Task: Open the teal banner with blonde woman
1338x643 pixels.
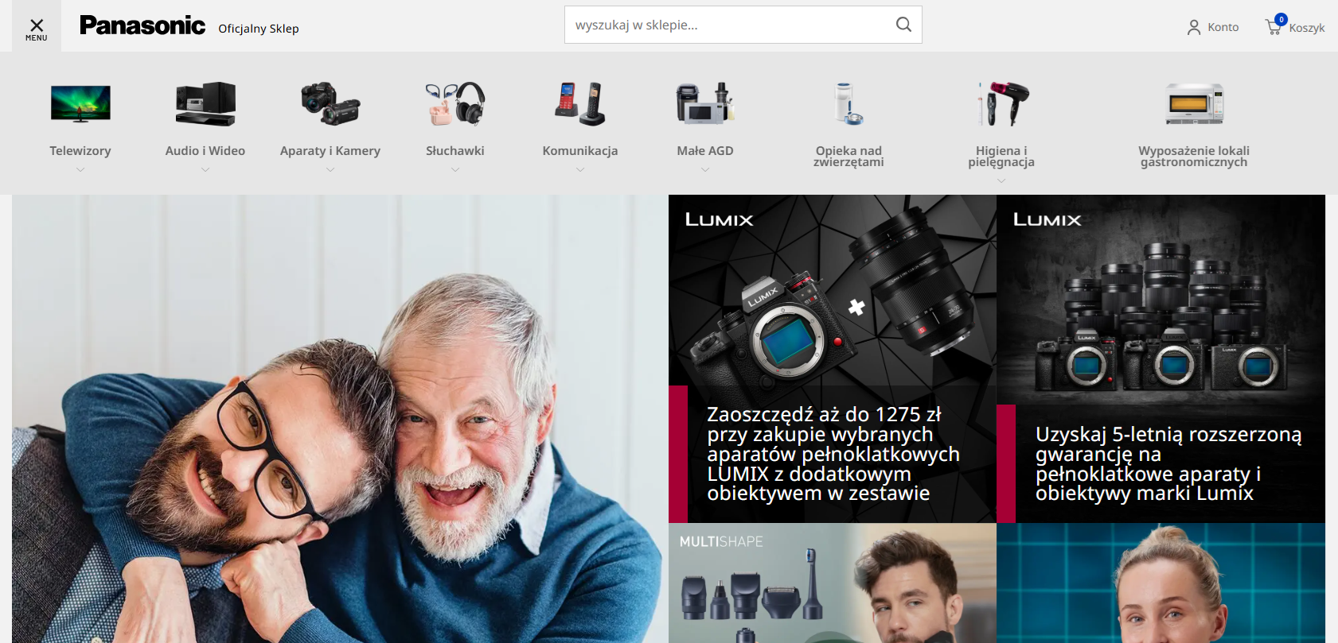Action: [1161, 583]
